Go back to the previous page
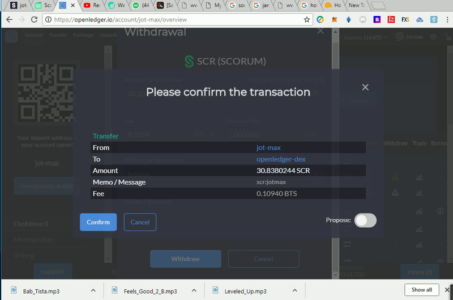 point(9,20)
